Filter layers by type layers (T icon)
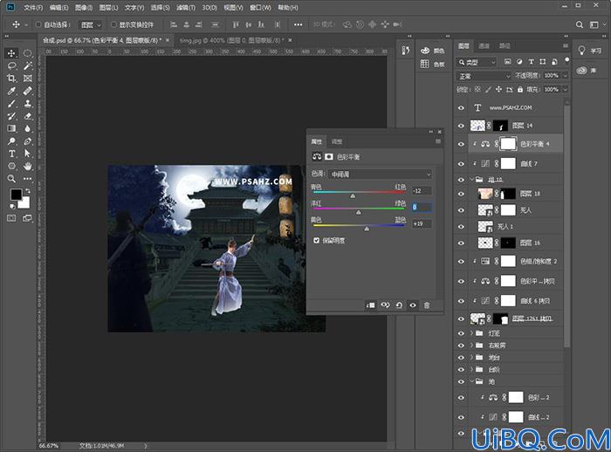Image resolution: width=611 pixels, height=452 pixels. click(531, 62)
